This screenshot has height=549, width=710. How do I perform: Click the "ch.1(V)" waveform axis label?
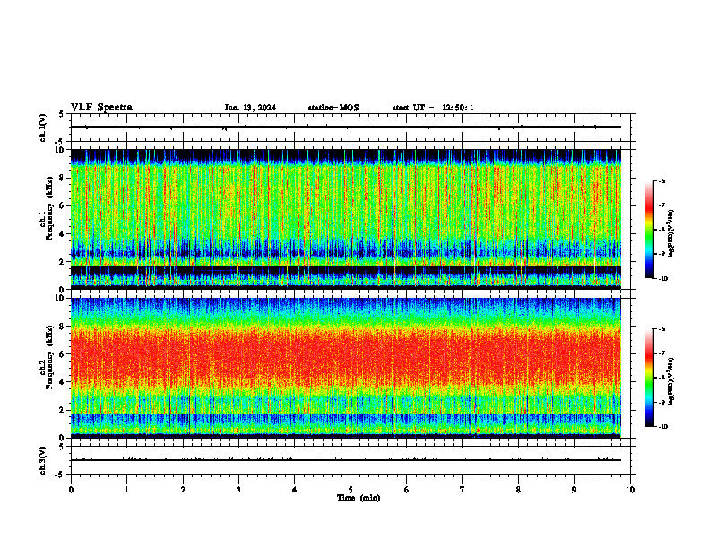42,127
